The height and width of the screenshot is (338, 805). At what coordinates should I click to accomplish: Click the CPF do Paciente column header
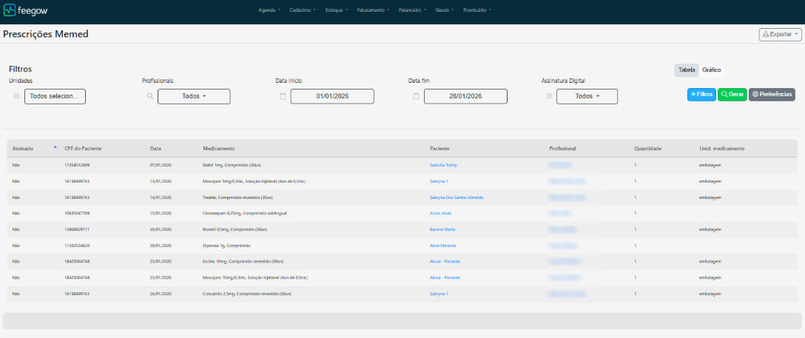coord(83,149)
